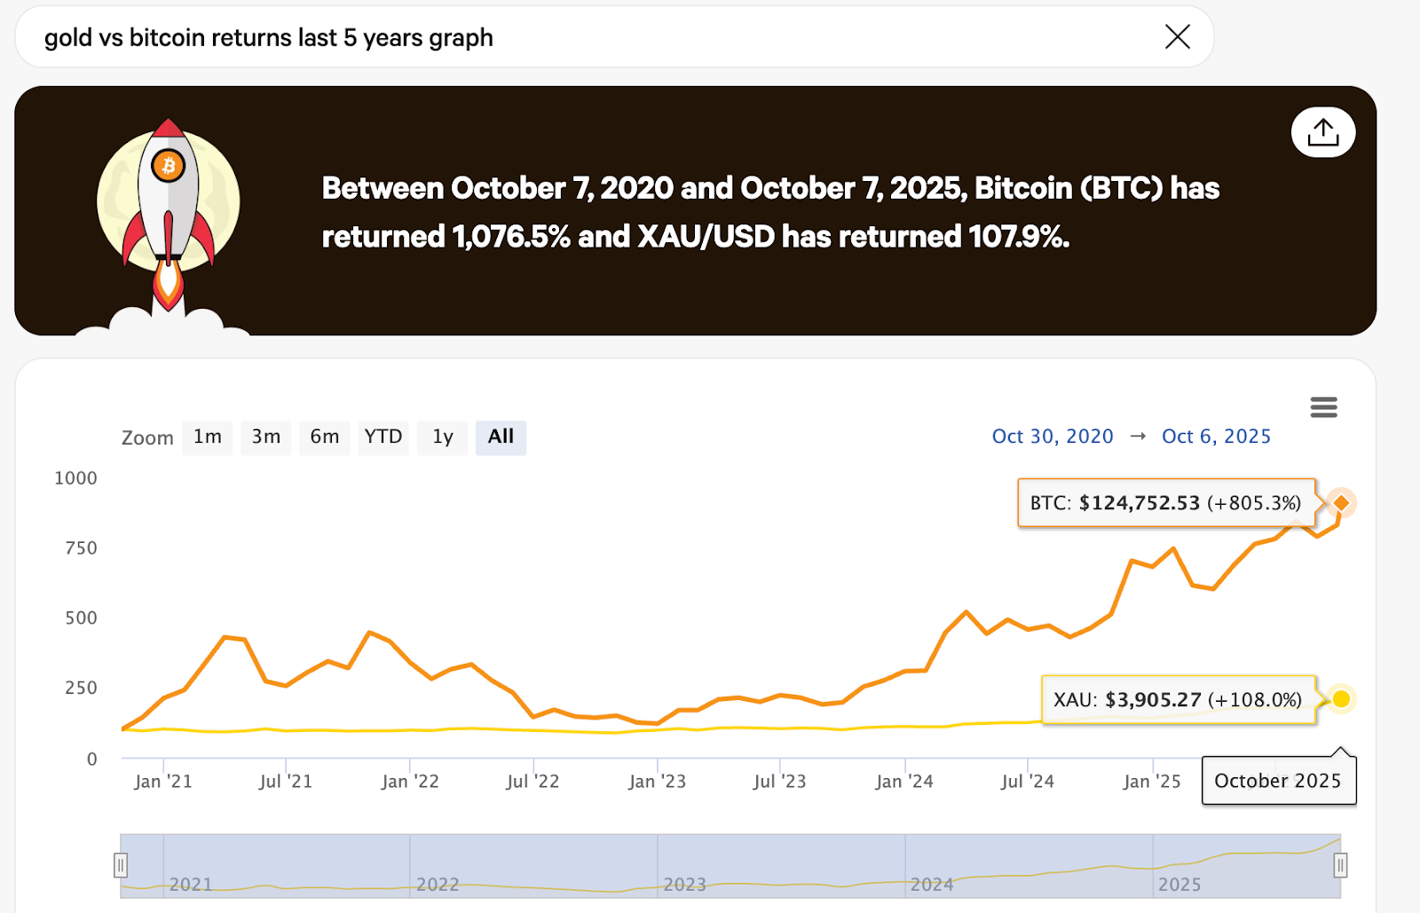This screenshot has width=1420, height=913.
Task: Click the orange BTC data point marker
Action: 1342,503
